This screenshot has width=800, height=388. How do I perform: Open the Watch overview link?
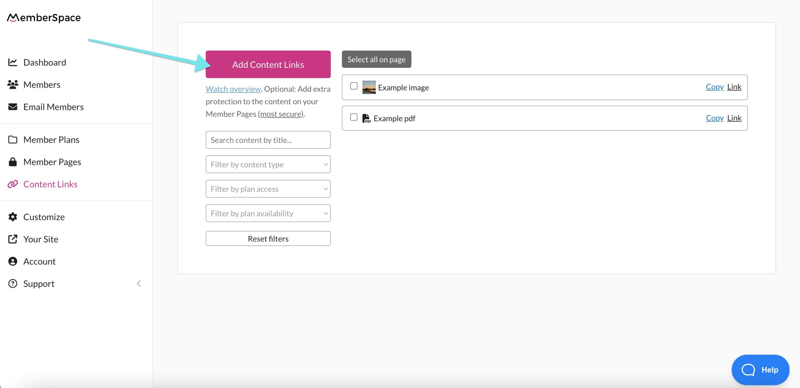(233, 89)
